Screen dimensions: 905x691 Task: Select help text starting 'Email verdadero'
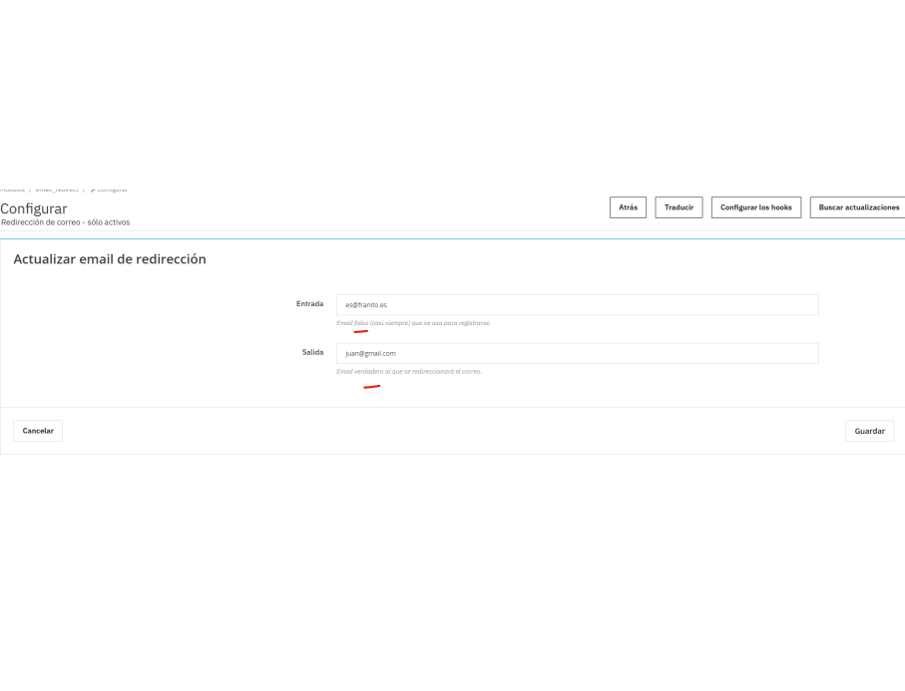[409, 372]
